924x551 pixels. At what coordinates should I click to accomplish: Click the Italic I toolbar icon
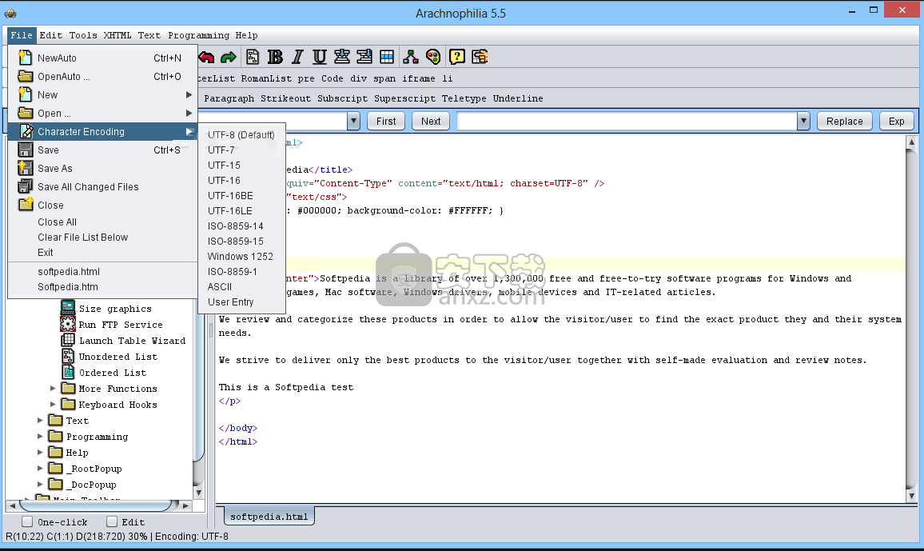point(297,57)
